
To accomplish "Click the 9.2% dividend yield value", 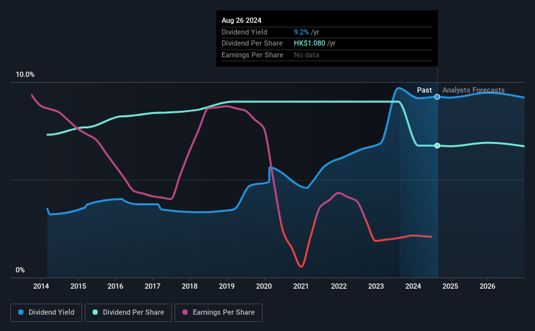I will point(301,32).
